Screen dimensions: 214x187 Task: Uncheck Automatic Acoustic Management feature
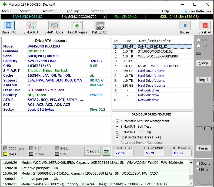(117, 121)
